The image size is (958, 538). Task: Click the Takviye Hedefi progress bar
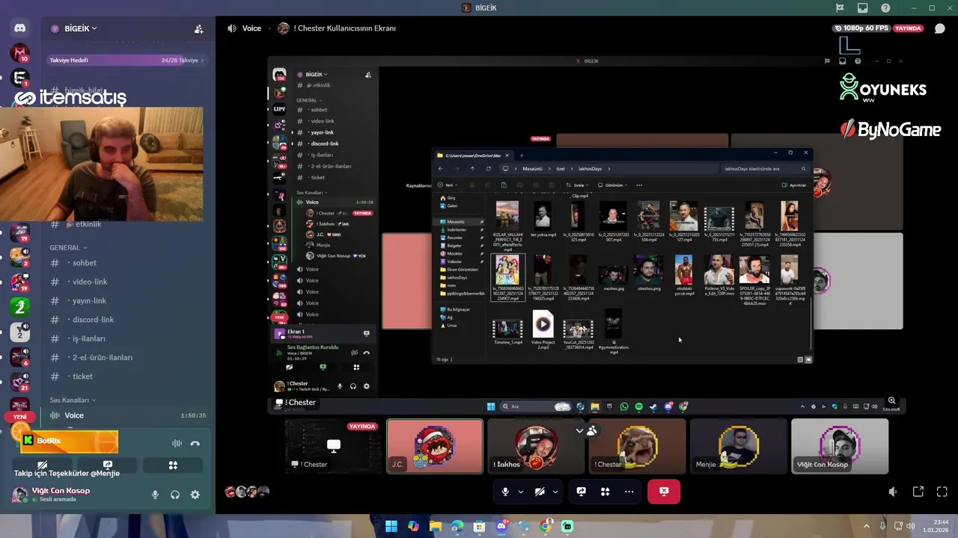point(127,60)
